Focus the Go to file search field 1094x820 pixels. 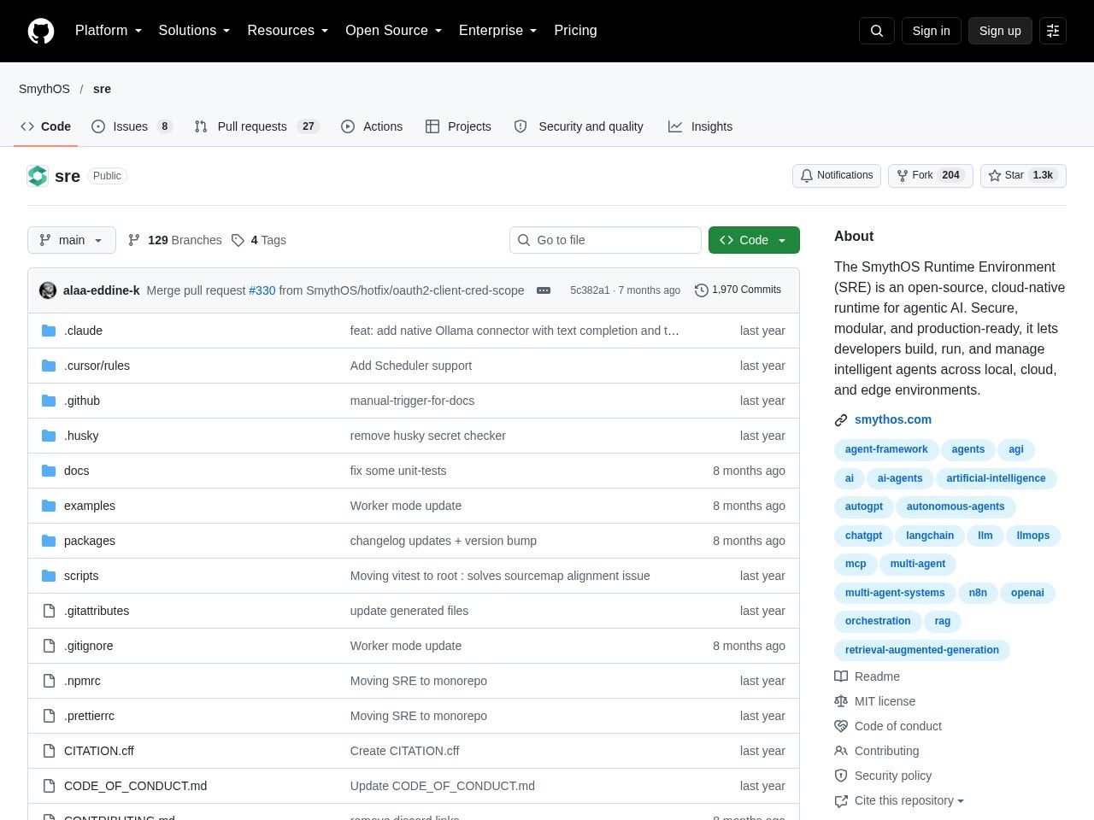(x=605, y=240)
